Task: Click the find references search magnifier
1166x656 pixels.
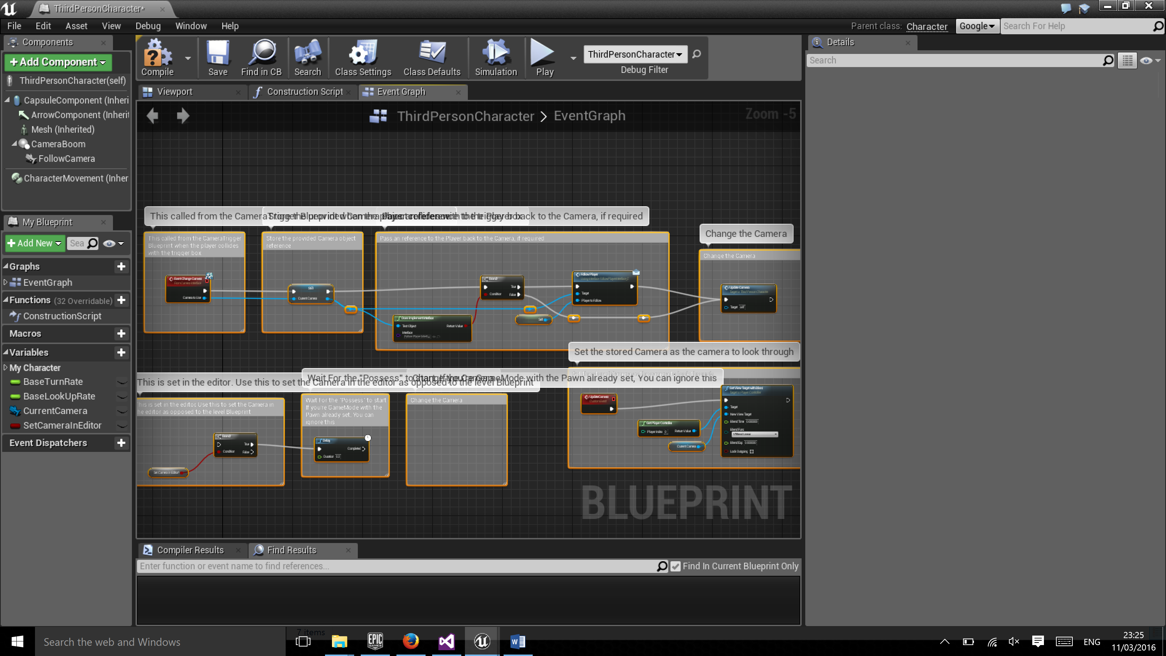Action: (662, 566)
